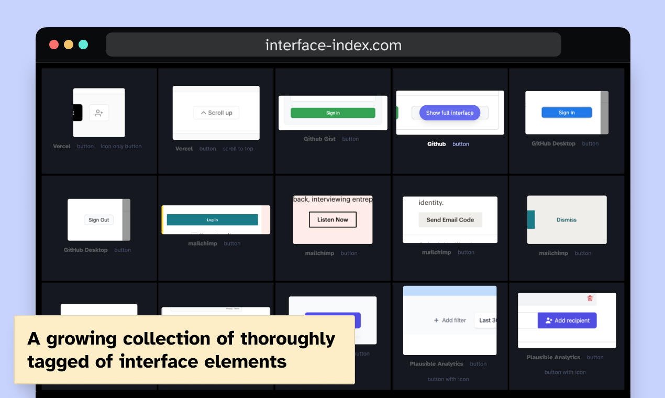Click the Show full interface button

450,113
